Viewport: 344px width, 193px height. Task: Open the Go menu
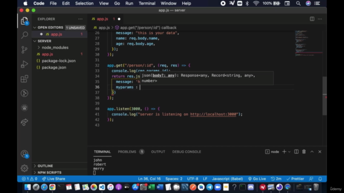[117, 3]
